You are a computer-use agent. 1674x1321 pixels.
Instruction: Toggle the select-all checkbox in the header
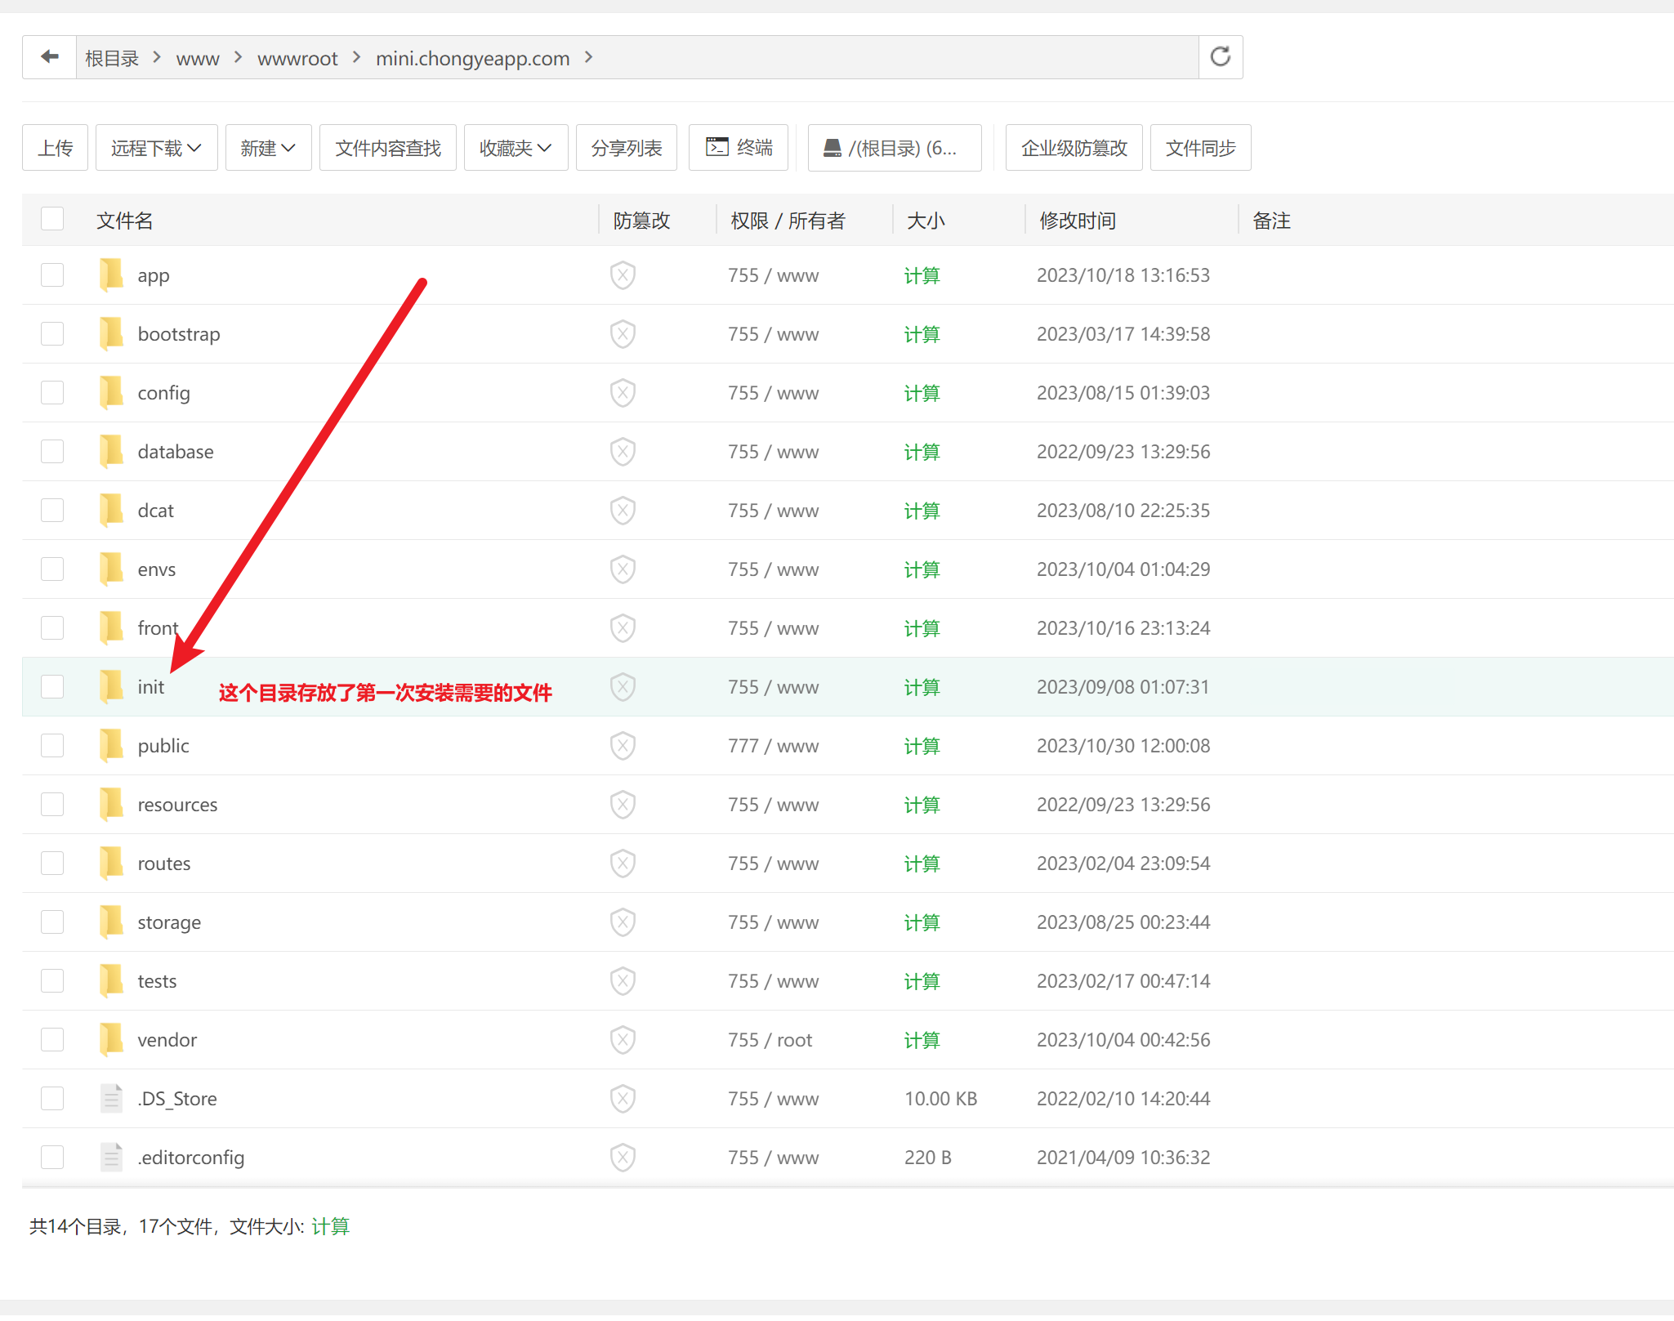[51, 219]
